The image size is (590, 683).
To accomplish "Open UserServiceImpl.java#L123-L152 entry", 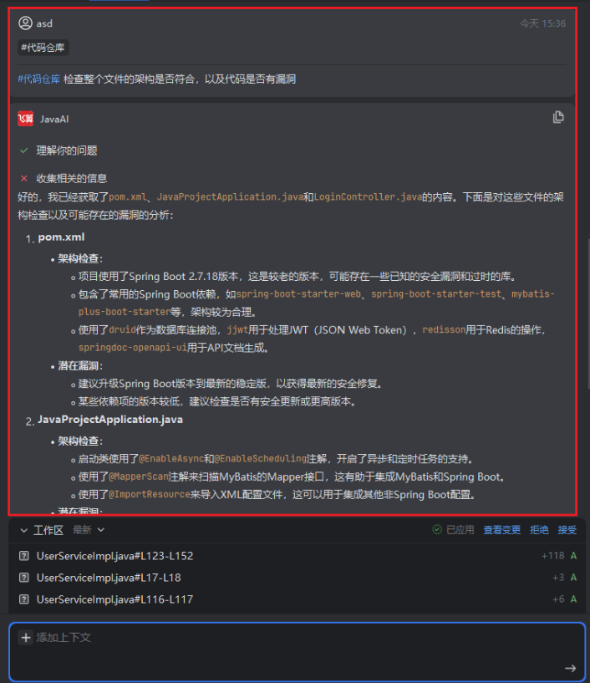I will coord(115,556).
